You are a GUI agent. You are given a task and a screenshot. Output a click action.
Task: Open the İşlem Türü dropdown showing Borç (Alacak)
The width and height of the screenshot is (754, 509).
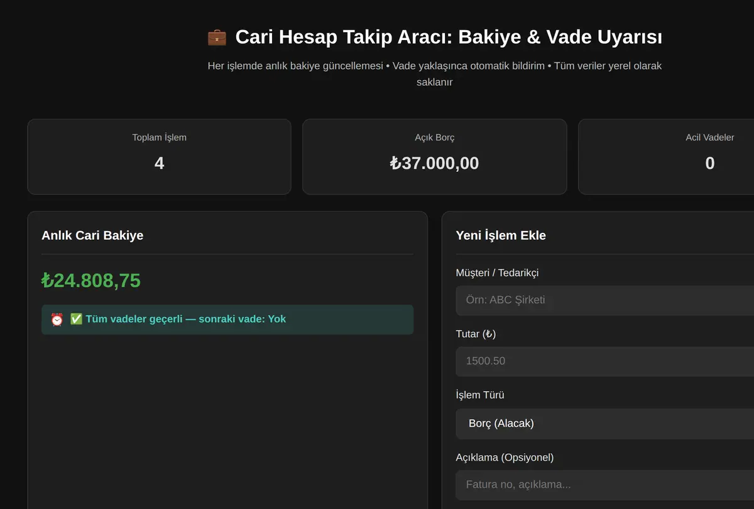coord(604,424)
